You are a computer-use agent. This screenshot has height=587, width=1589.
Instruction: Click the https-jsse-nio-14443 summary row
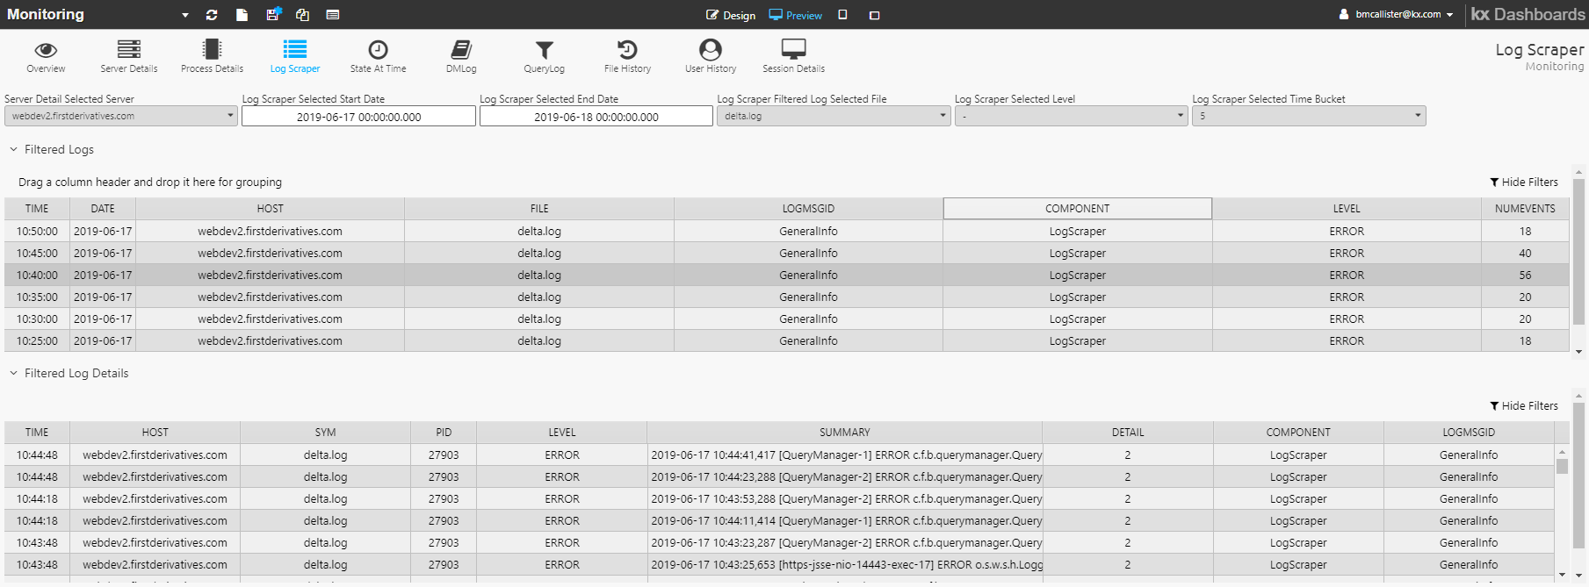[x=846, y=565]
